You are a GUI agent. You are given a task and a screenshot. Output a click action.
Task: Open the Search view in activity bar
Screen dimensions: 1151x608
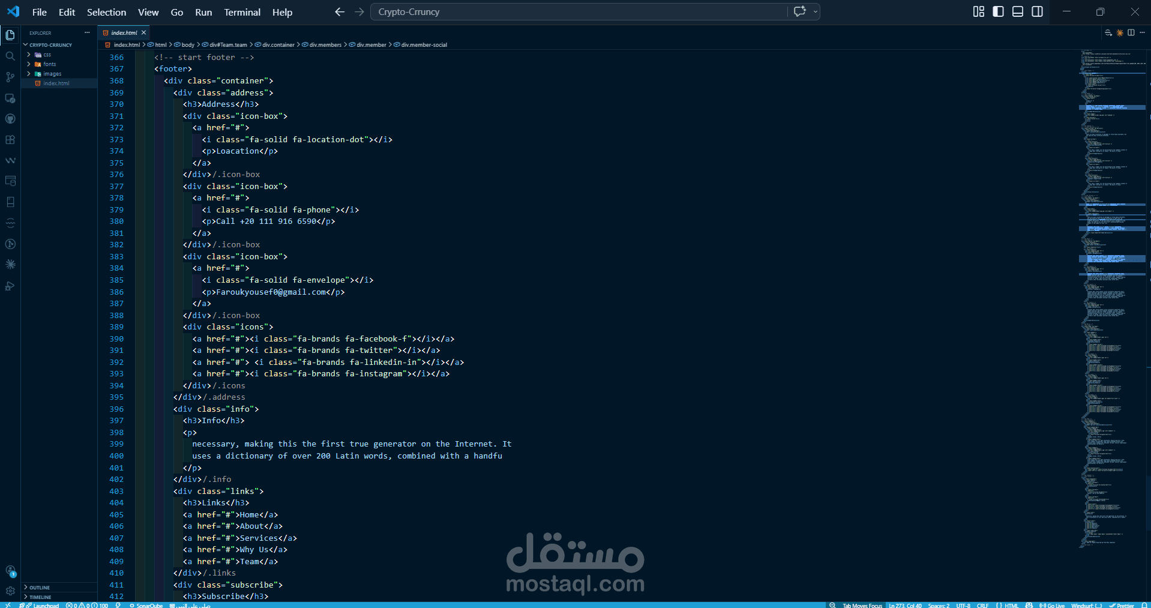[x=10, y=56]
